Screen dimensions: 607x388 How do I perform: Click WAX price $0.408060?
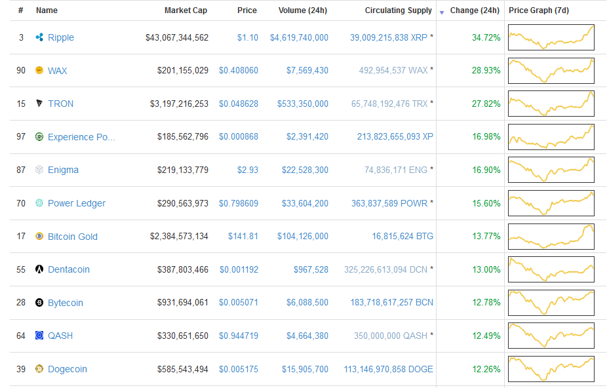point(239,71)
